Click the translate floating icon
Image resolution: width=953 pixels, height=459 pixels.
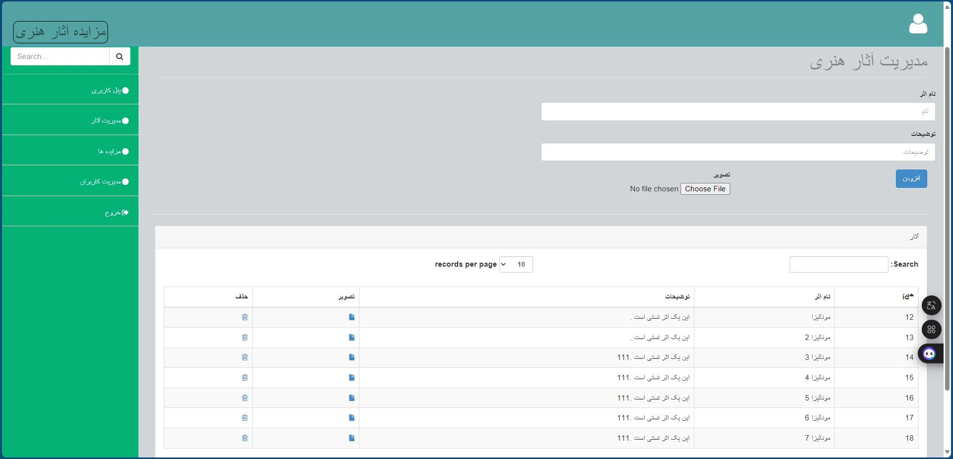[x=931, y=305]
